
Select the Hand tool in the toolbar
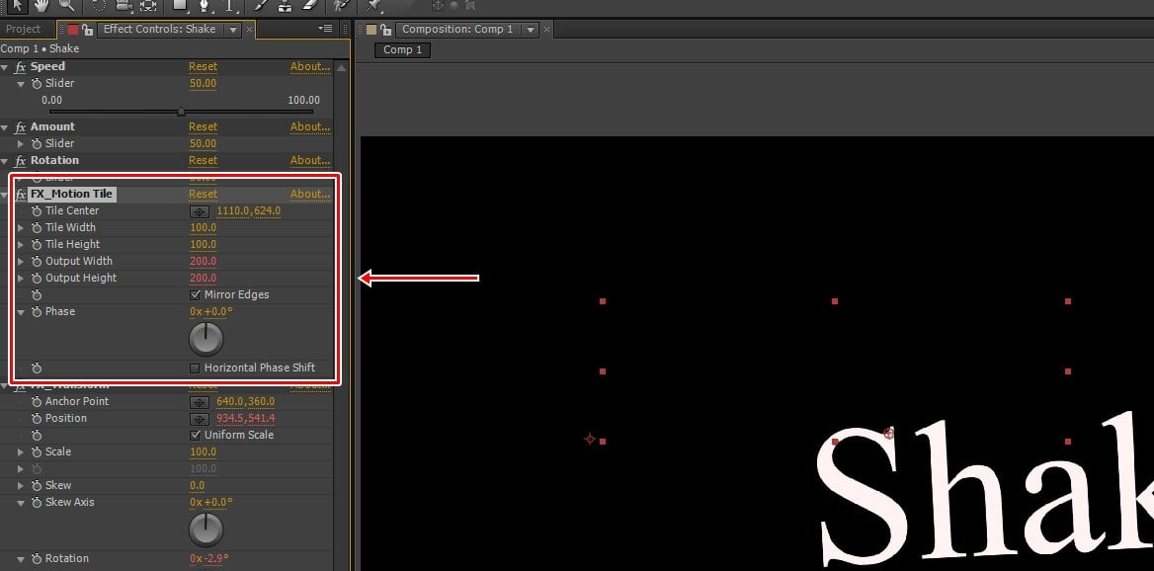coord(41,6)
